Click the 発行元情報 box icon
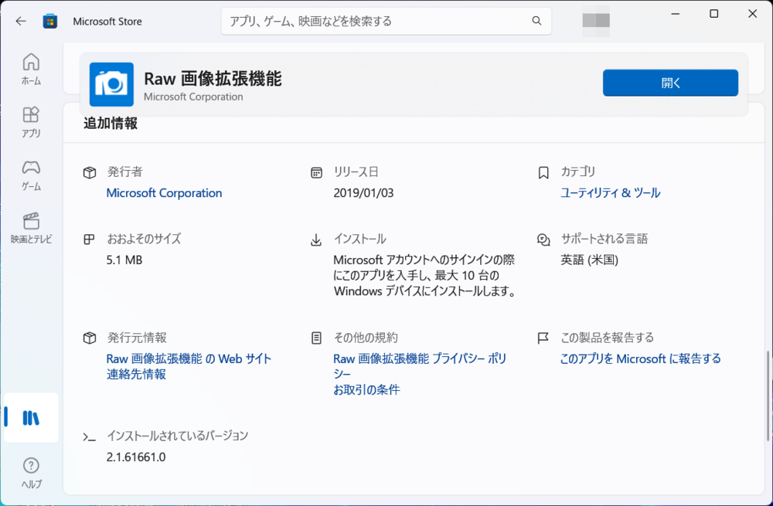Viewport: 773px width, 506px height. (89, 338)
